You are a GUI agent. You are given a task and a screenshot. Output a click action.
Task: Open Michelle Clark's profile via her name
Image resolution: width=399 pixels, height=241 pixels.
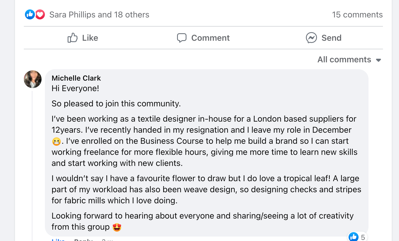(x=76, y=78)
